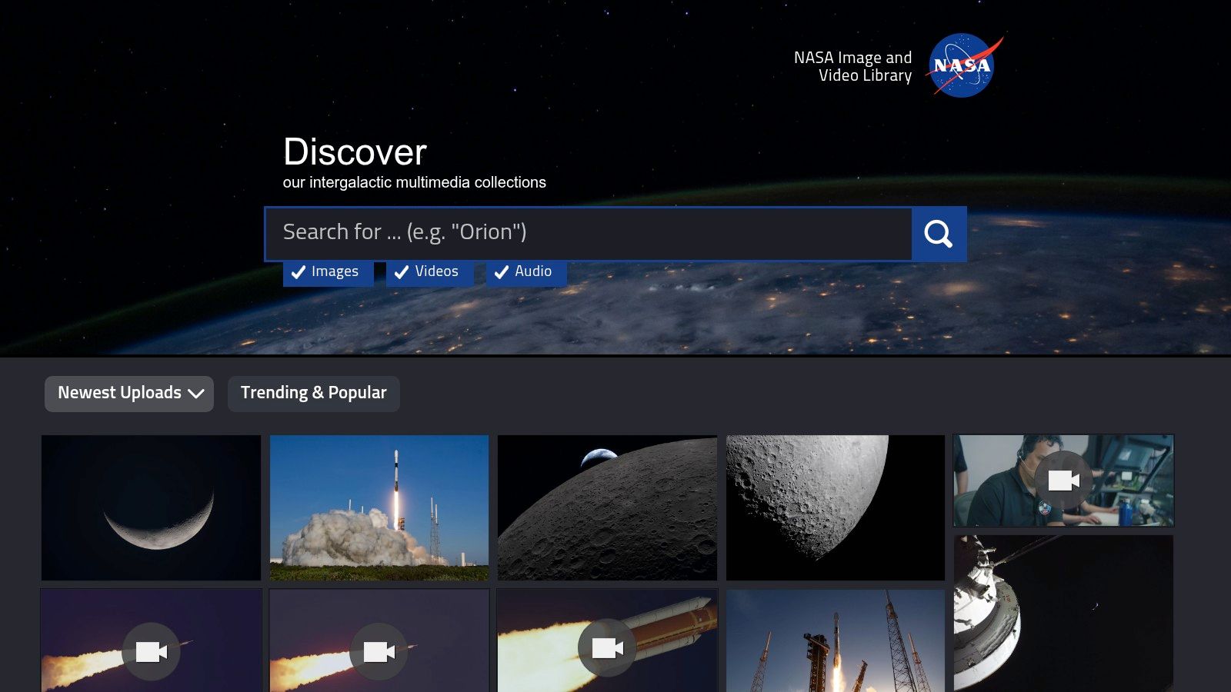The width and height of the screenshot is (1231, 692).
Task: Play the video showing the orange rocket booster
Action: tap(607, 640)
